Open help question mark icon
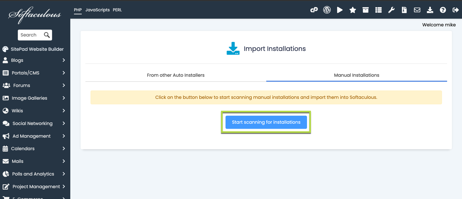The height and width of the screenshot is (199, 462). (x=443, y=10)
